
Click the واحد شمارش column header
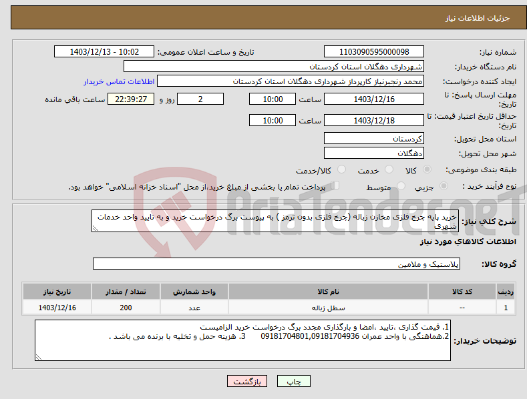194,292
